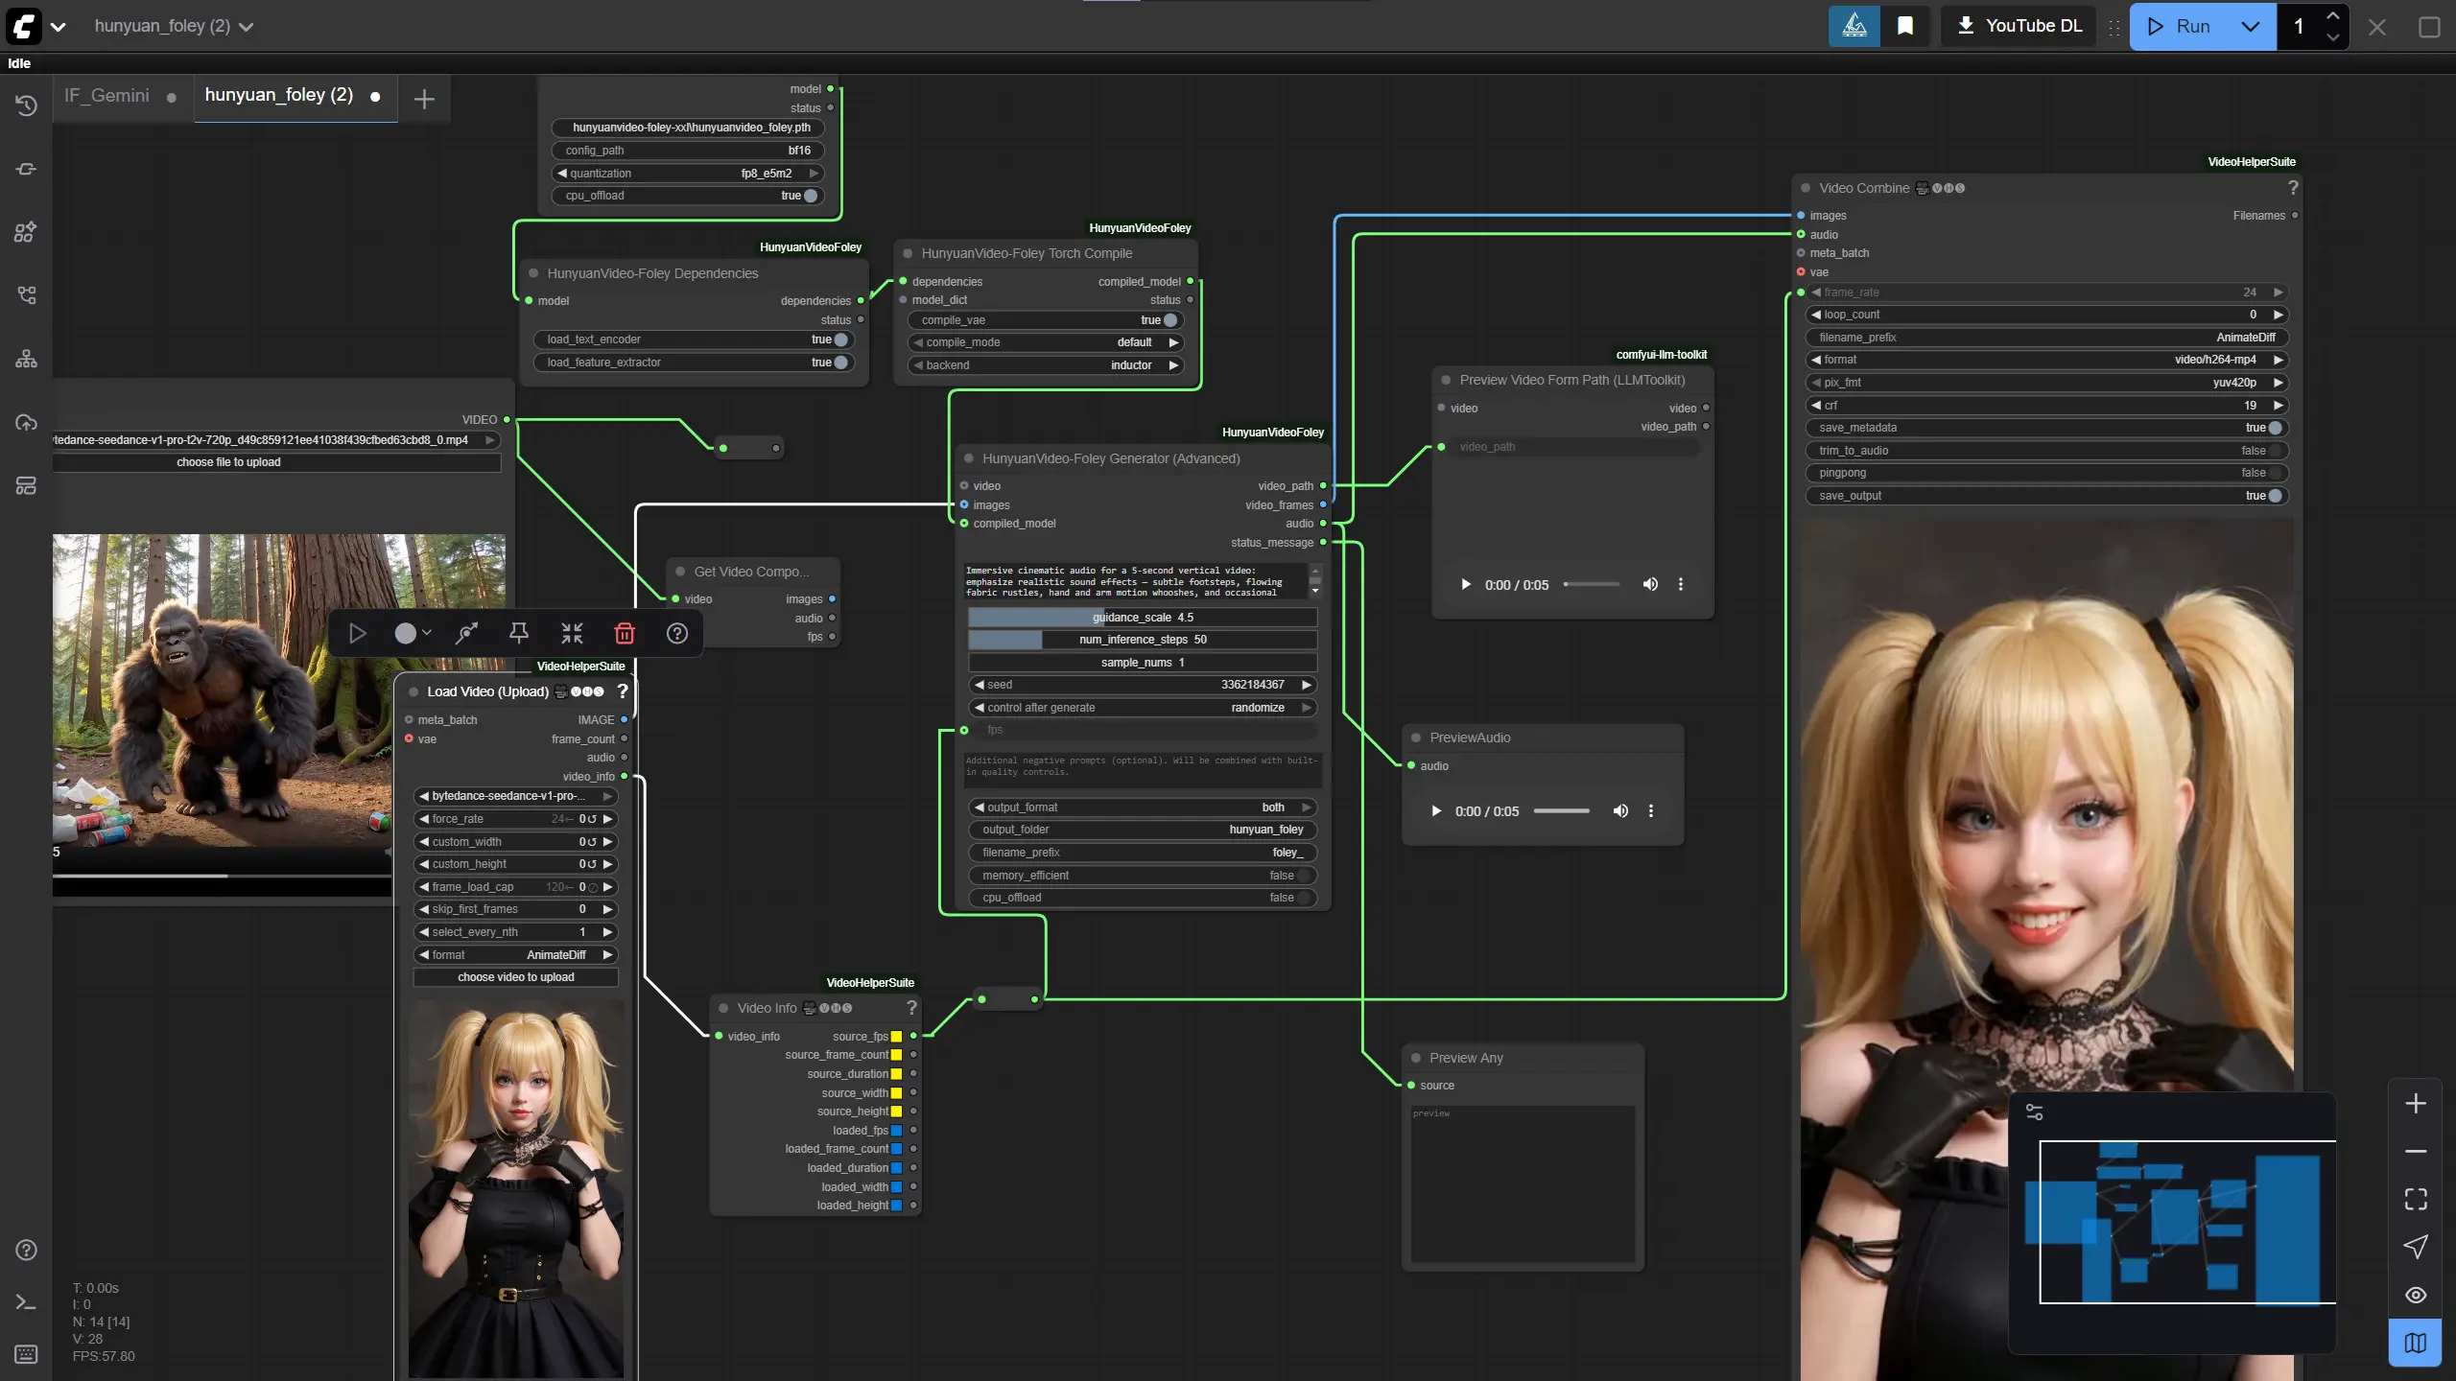2456x1381 pixels.
Task: Toggle the minimap button
Action: pyautogui.click(x=2415, y=1343)
